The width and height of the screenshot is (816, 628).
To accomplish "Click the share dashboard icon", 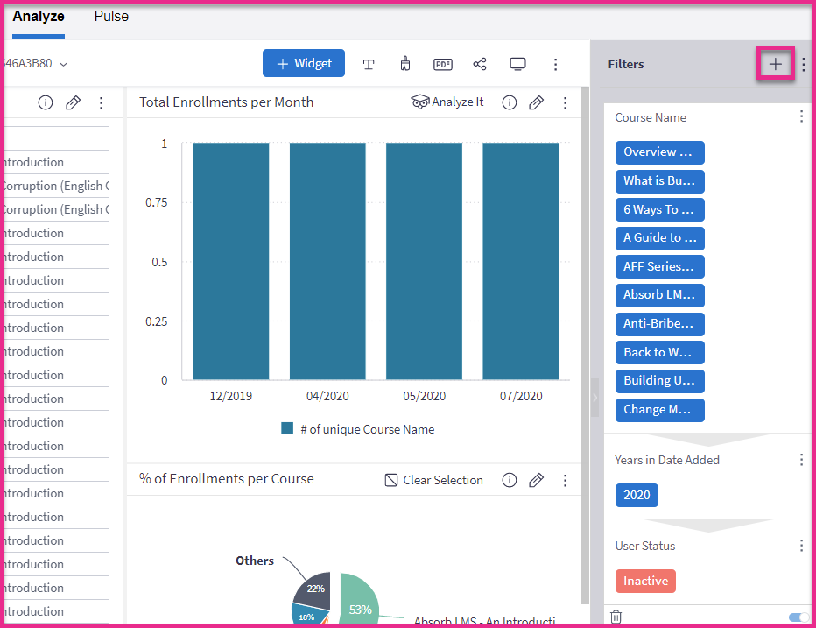I will pyautogui.click(x=480, y=64).
